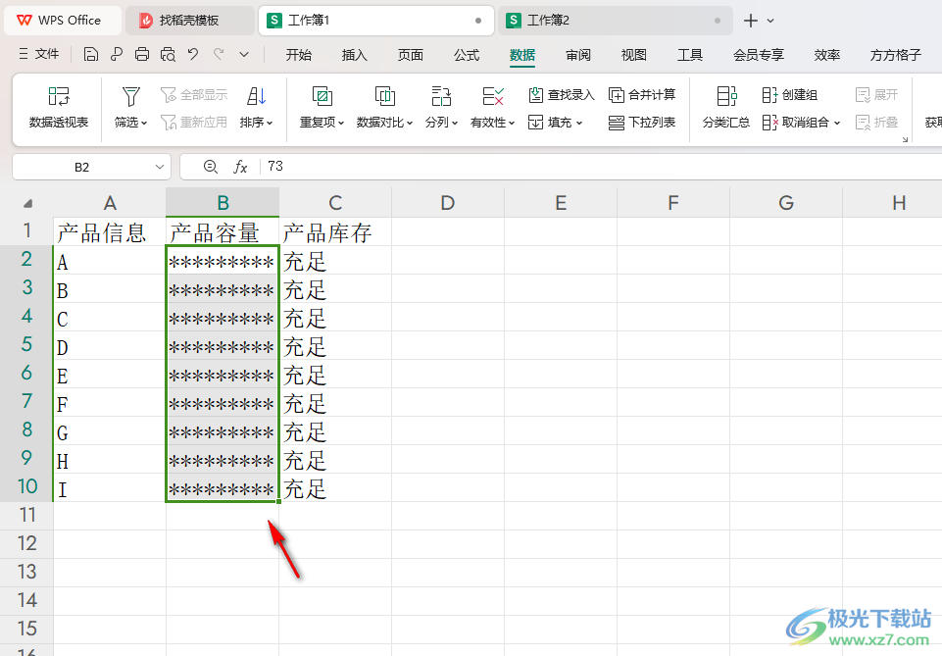
Task: Click the 重复项 duplicates icon
Action: click(x=322, y=96)
